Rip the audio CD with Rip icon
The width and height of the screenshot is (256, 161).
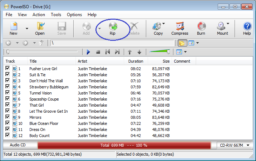pos(113,29)
